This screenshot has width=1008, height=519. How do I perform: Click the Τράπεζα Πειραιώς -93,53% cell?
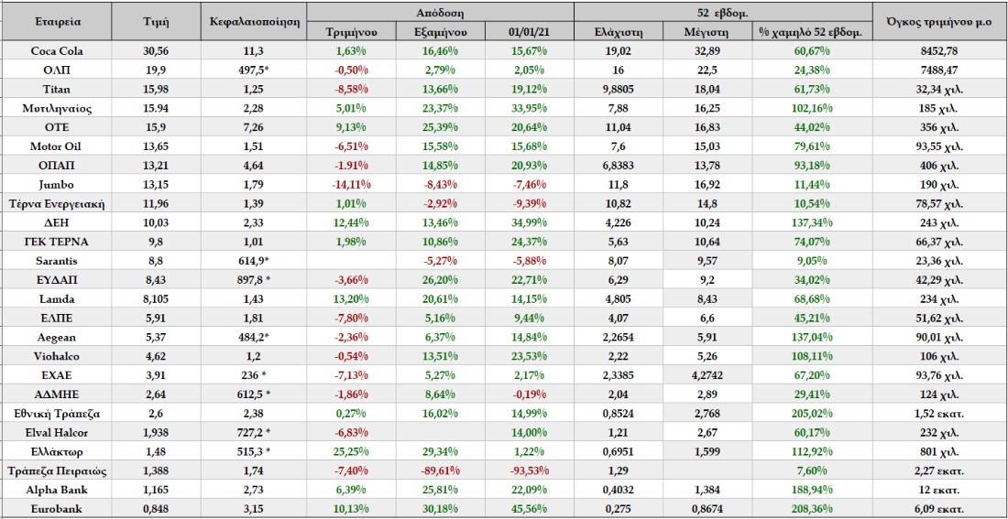pyautogui.click(x=529, y=471)
